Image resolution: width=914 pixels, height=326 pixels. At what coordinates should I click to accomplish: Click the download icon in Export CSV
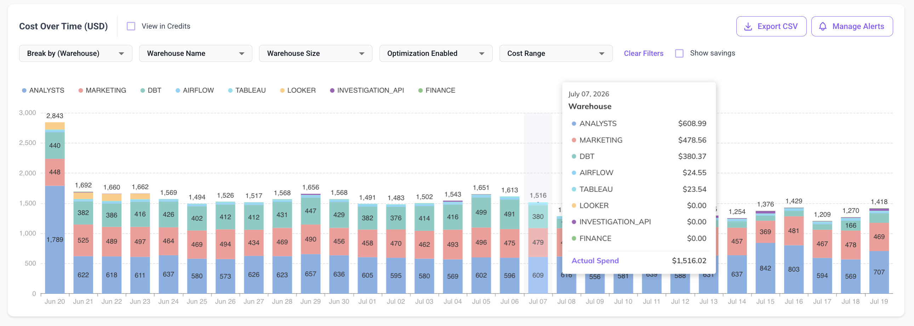tap(748, 27)
